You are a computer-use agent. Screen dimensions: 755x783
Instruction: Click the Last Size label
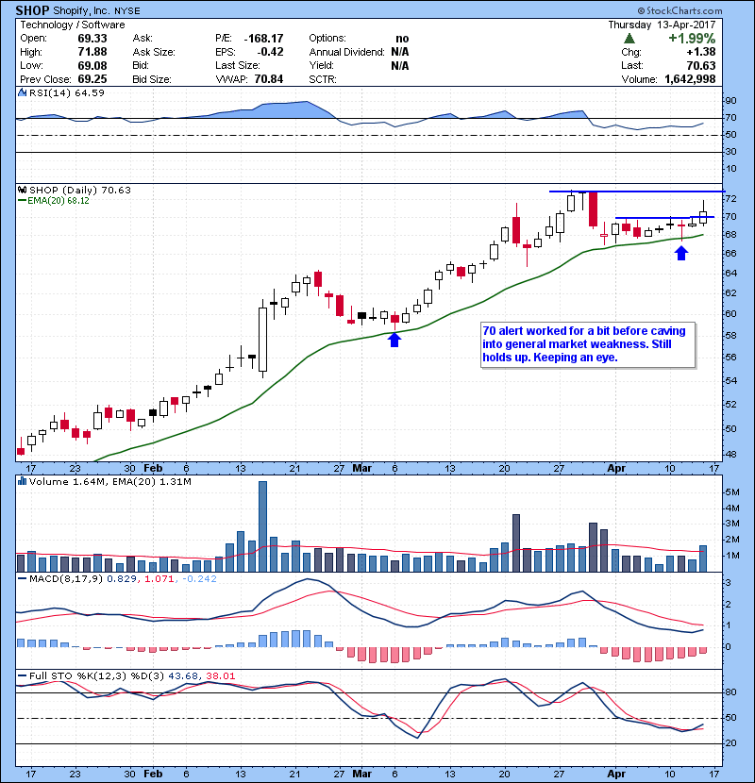(x=238, y=65)
